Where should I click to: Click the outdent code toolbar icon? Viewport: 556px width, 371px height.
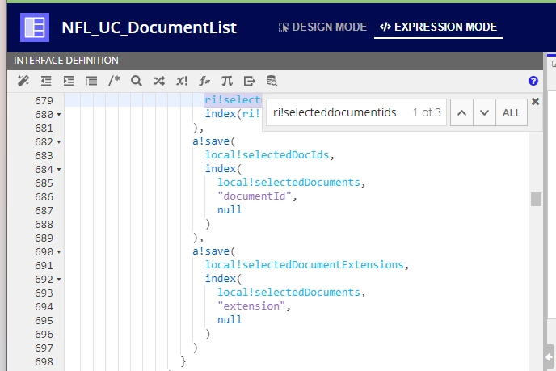46,81
